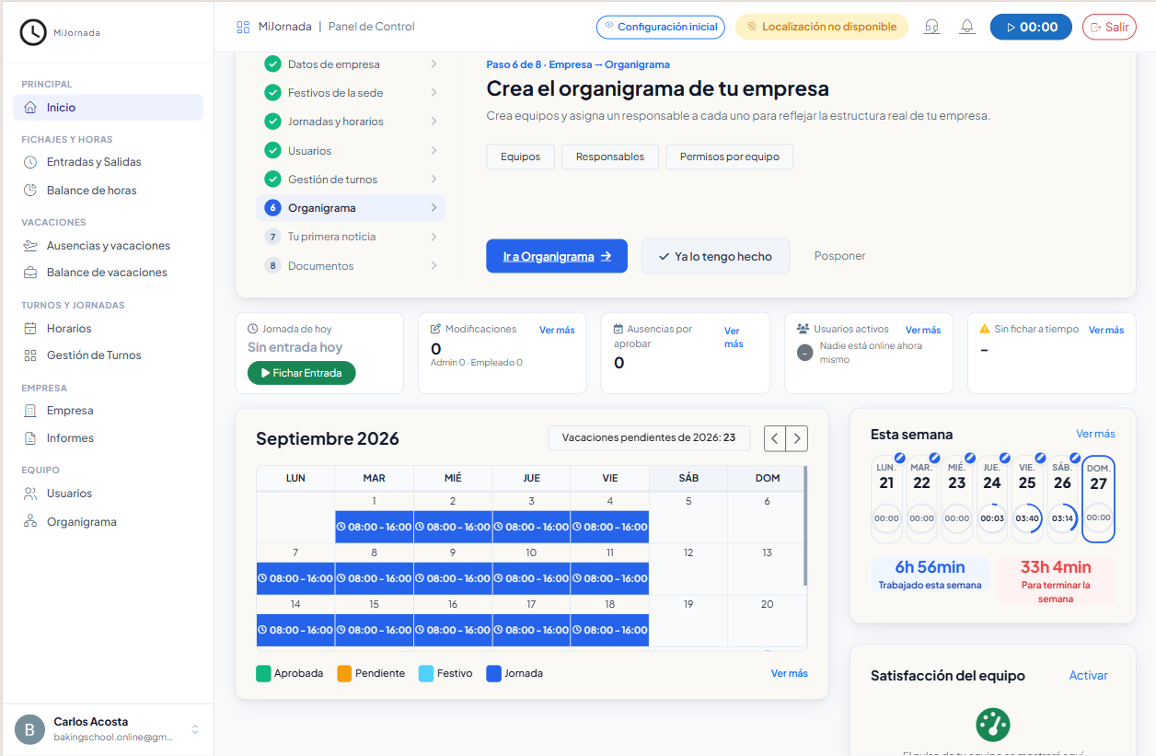
Task: Start the 00:00 timer in top bar
Action: coord(1031,27)
